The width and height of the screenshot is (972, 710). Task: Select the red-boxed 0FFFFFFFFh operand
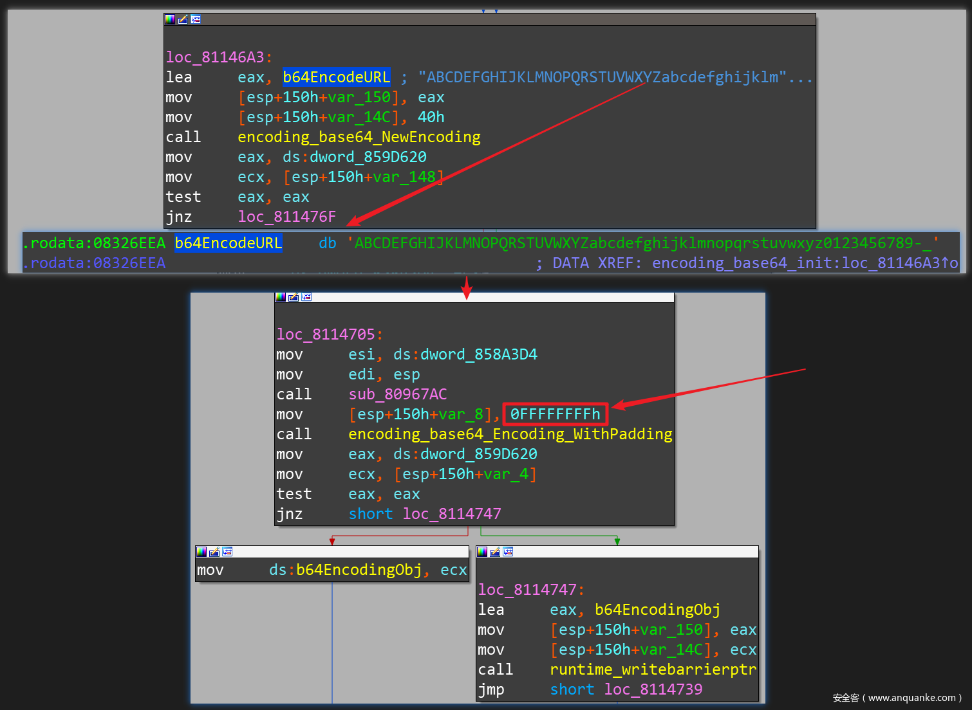[555, 414]
